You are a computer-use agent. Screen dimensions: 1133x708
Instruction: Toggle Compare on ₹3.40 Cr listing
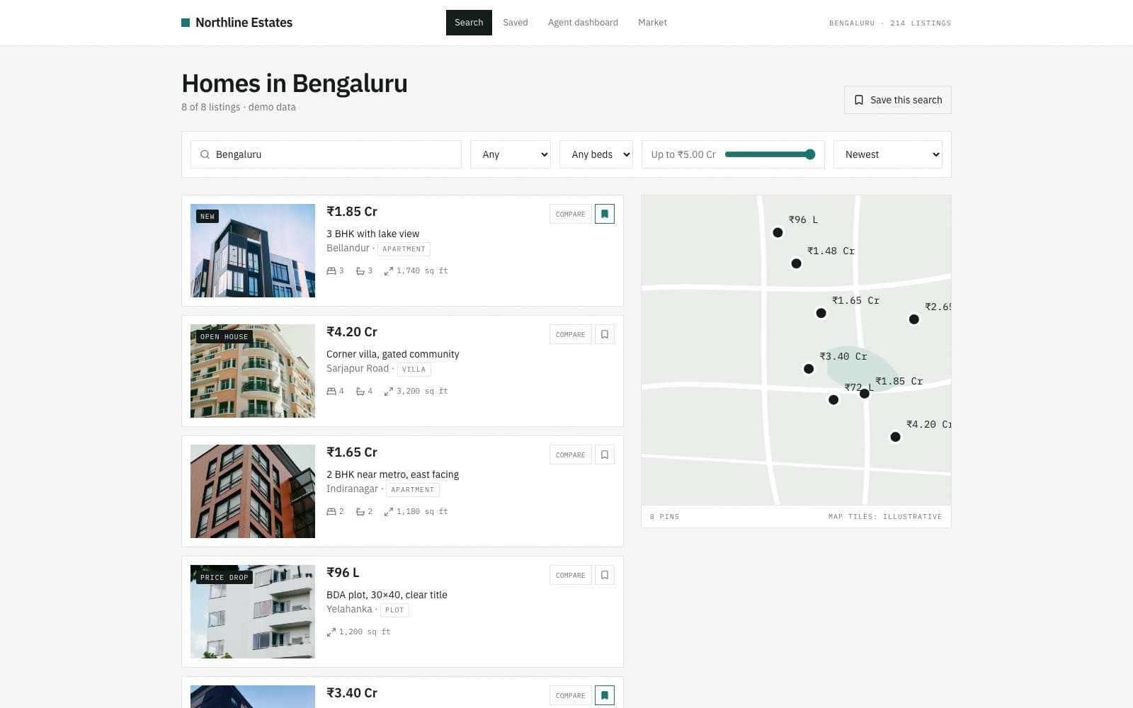pyautogui.click(x=571, y=695)
